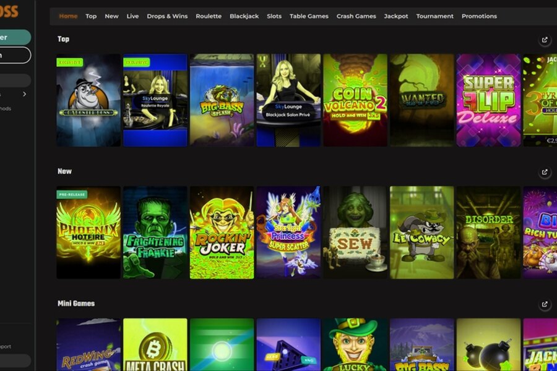Click the outlined login button in sidebar

click(x=15, y=55)
